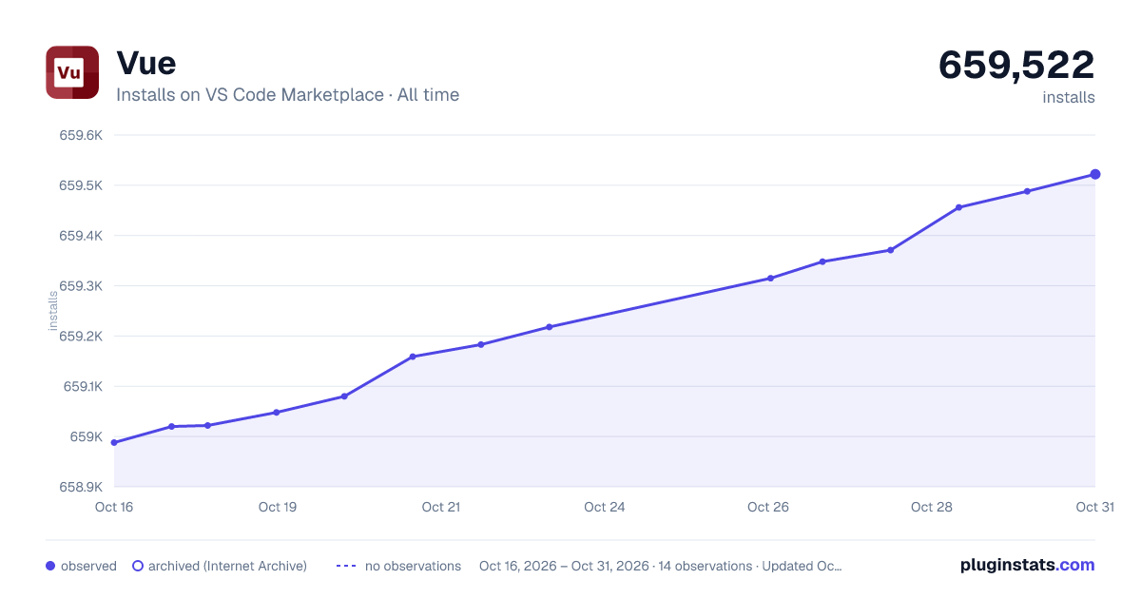The height and width of the screenshot is (599, 1141).
Task: Click the 'Oct 21' x-axis label
Action: (x=441, y=507)
